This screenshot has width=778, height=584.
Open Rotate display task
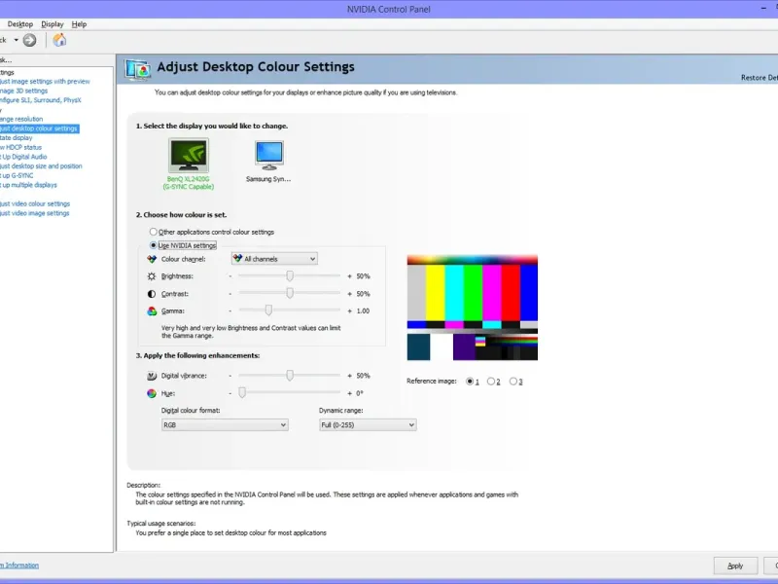[16, 138]
